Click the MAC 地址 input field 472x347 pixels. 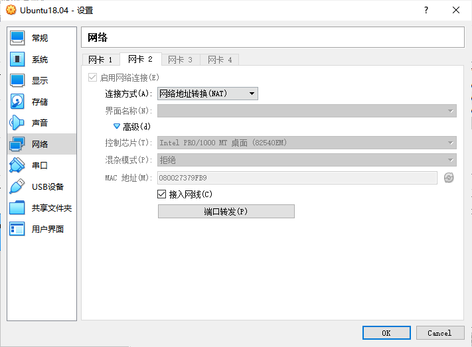pyautogui.click(x=297, y=178)
